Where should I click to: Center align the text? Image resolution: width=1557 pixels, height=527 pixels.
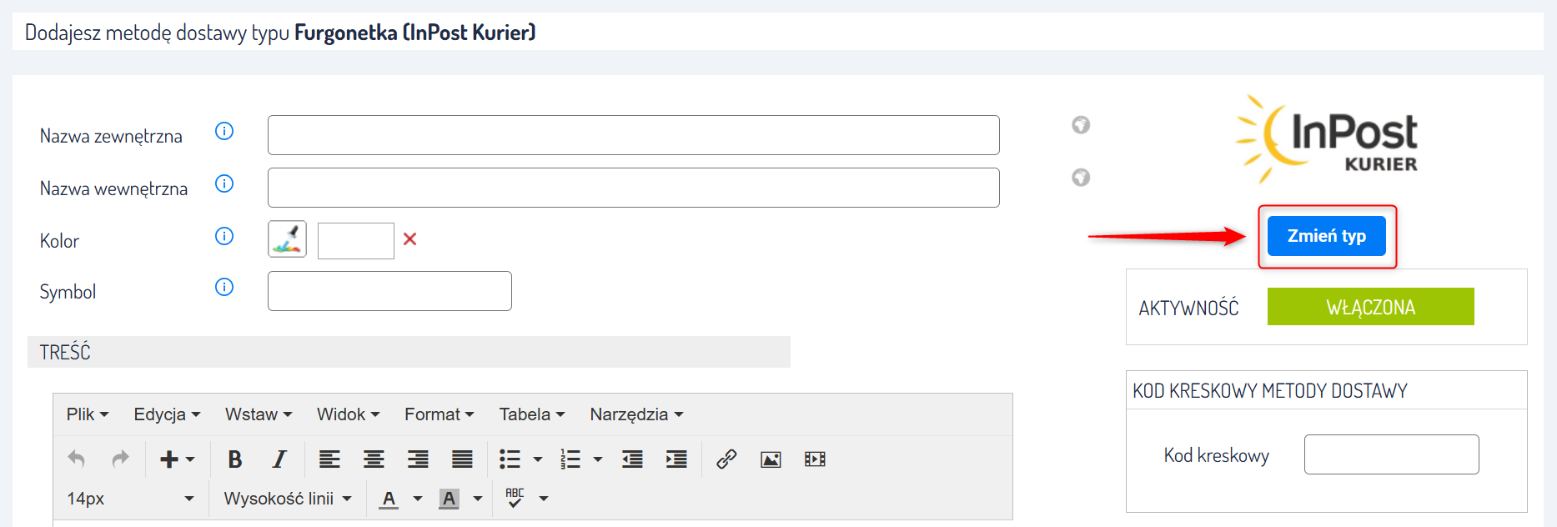[x=374, y=459]
